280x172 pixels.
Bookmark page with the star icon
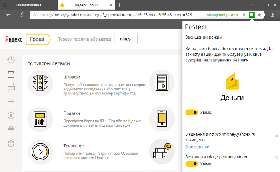coord(260,15)
